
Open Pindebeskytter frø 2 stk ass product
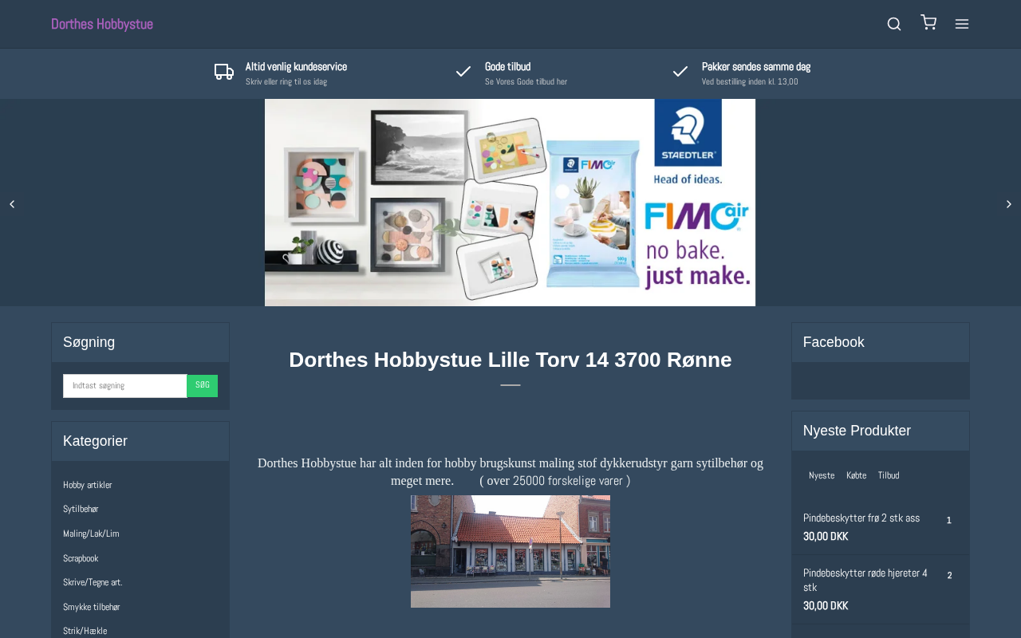[x=861, y=518]
